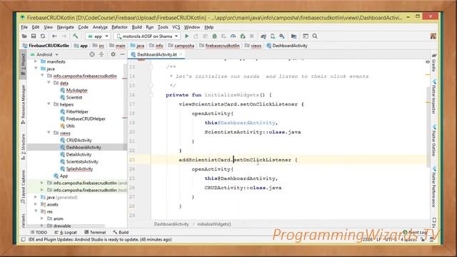The height and width of the screenshot is (257, 457).
Task: Toggle the Structure tool window button
Action: point(24,146)
